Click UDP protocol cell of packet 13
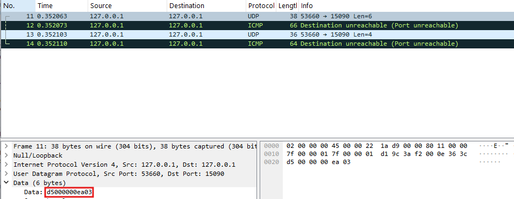This screenshot has height=199, width=514. tap(253, 34)
